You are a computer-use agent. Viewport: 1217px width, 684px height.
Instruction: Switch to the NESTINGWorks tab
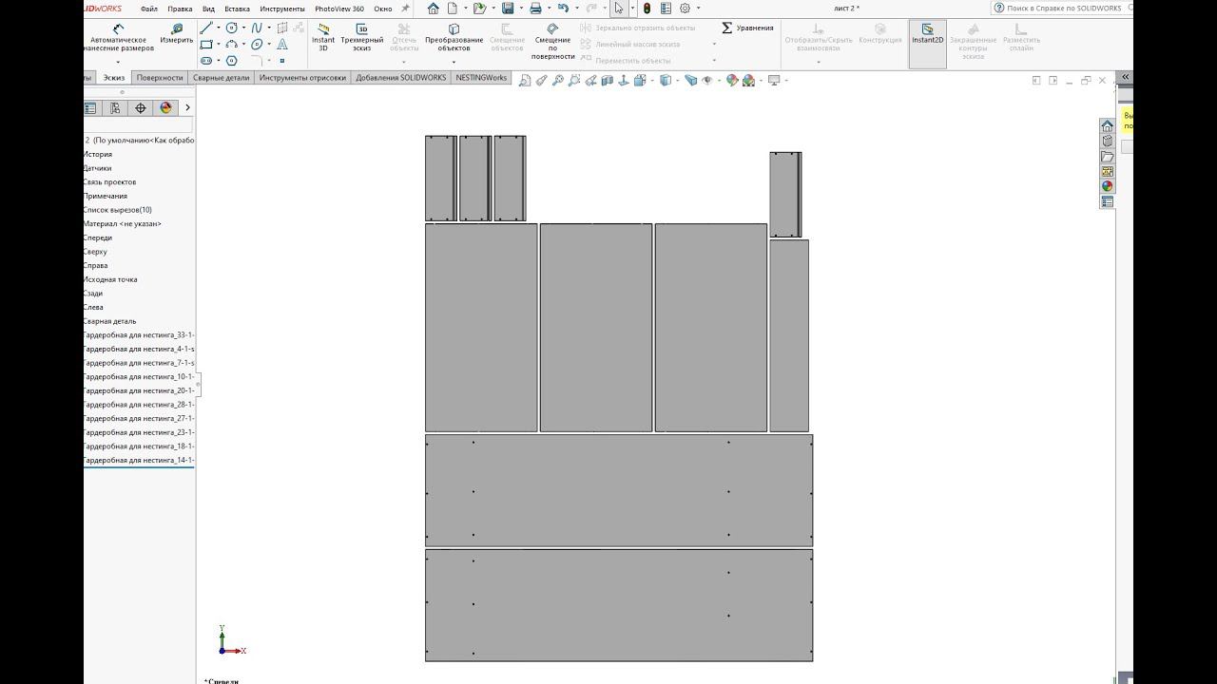[481, 78]
